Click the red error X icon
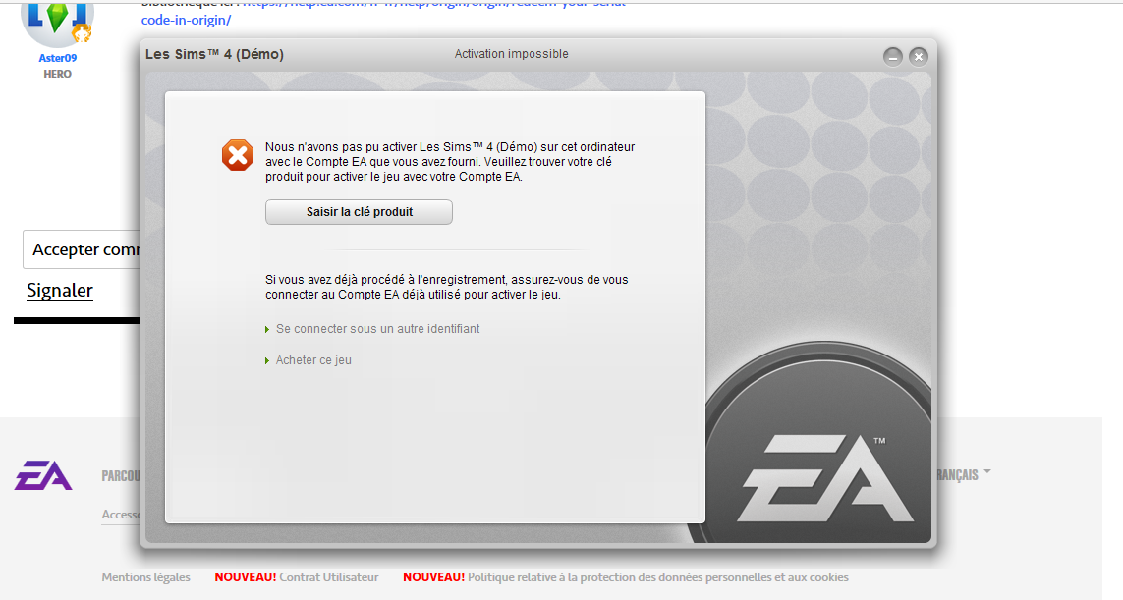The height and width of the screenshot is (600, 1123). (x=237, y=155)
